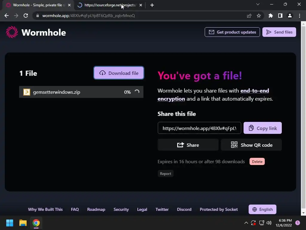
Task: Open the Roadmap footer link
Action: [x=96, y=209]
